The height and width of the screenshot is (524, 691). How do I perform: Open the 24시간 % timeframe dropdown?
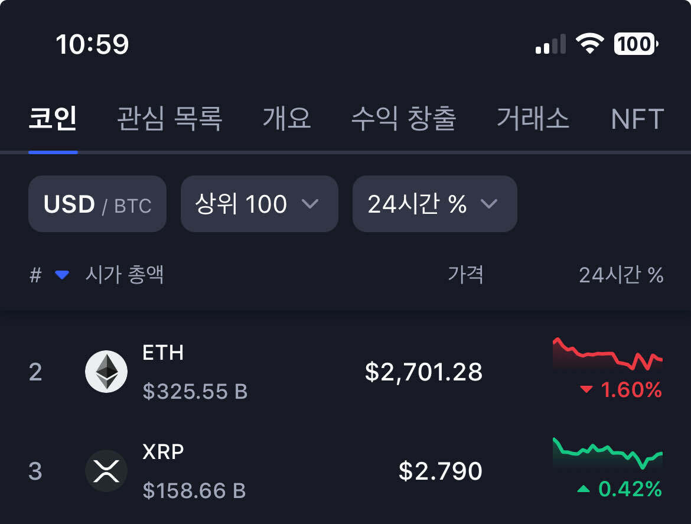click(x=434, y=204)
